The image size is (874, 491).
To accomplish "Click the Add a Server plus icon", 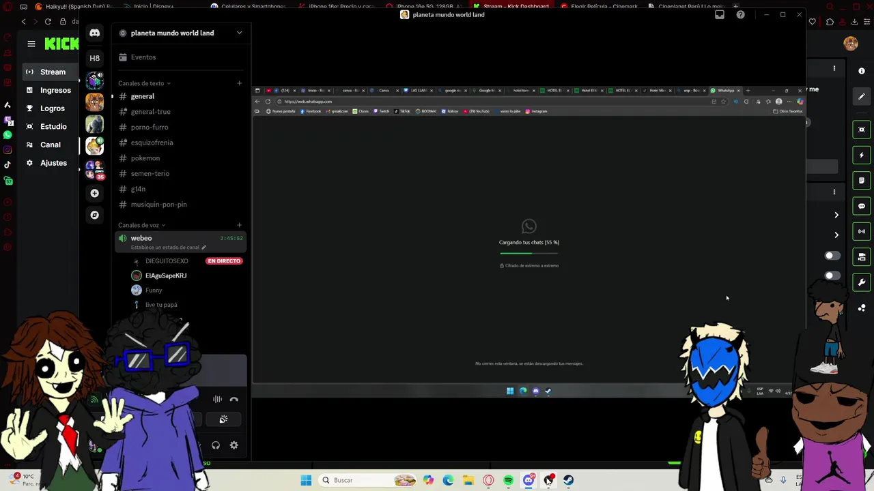I will [x=95, y=193].
